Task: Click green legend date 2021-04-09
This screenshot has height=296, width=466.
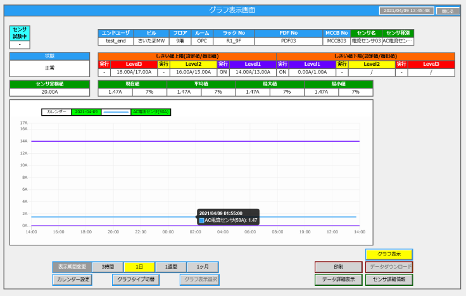Action: point(86,112)
